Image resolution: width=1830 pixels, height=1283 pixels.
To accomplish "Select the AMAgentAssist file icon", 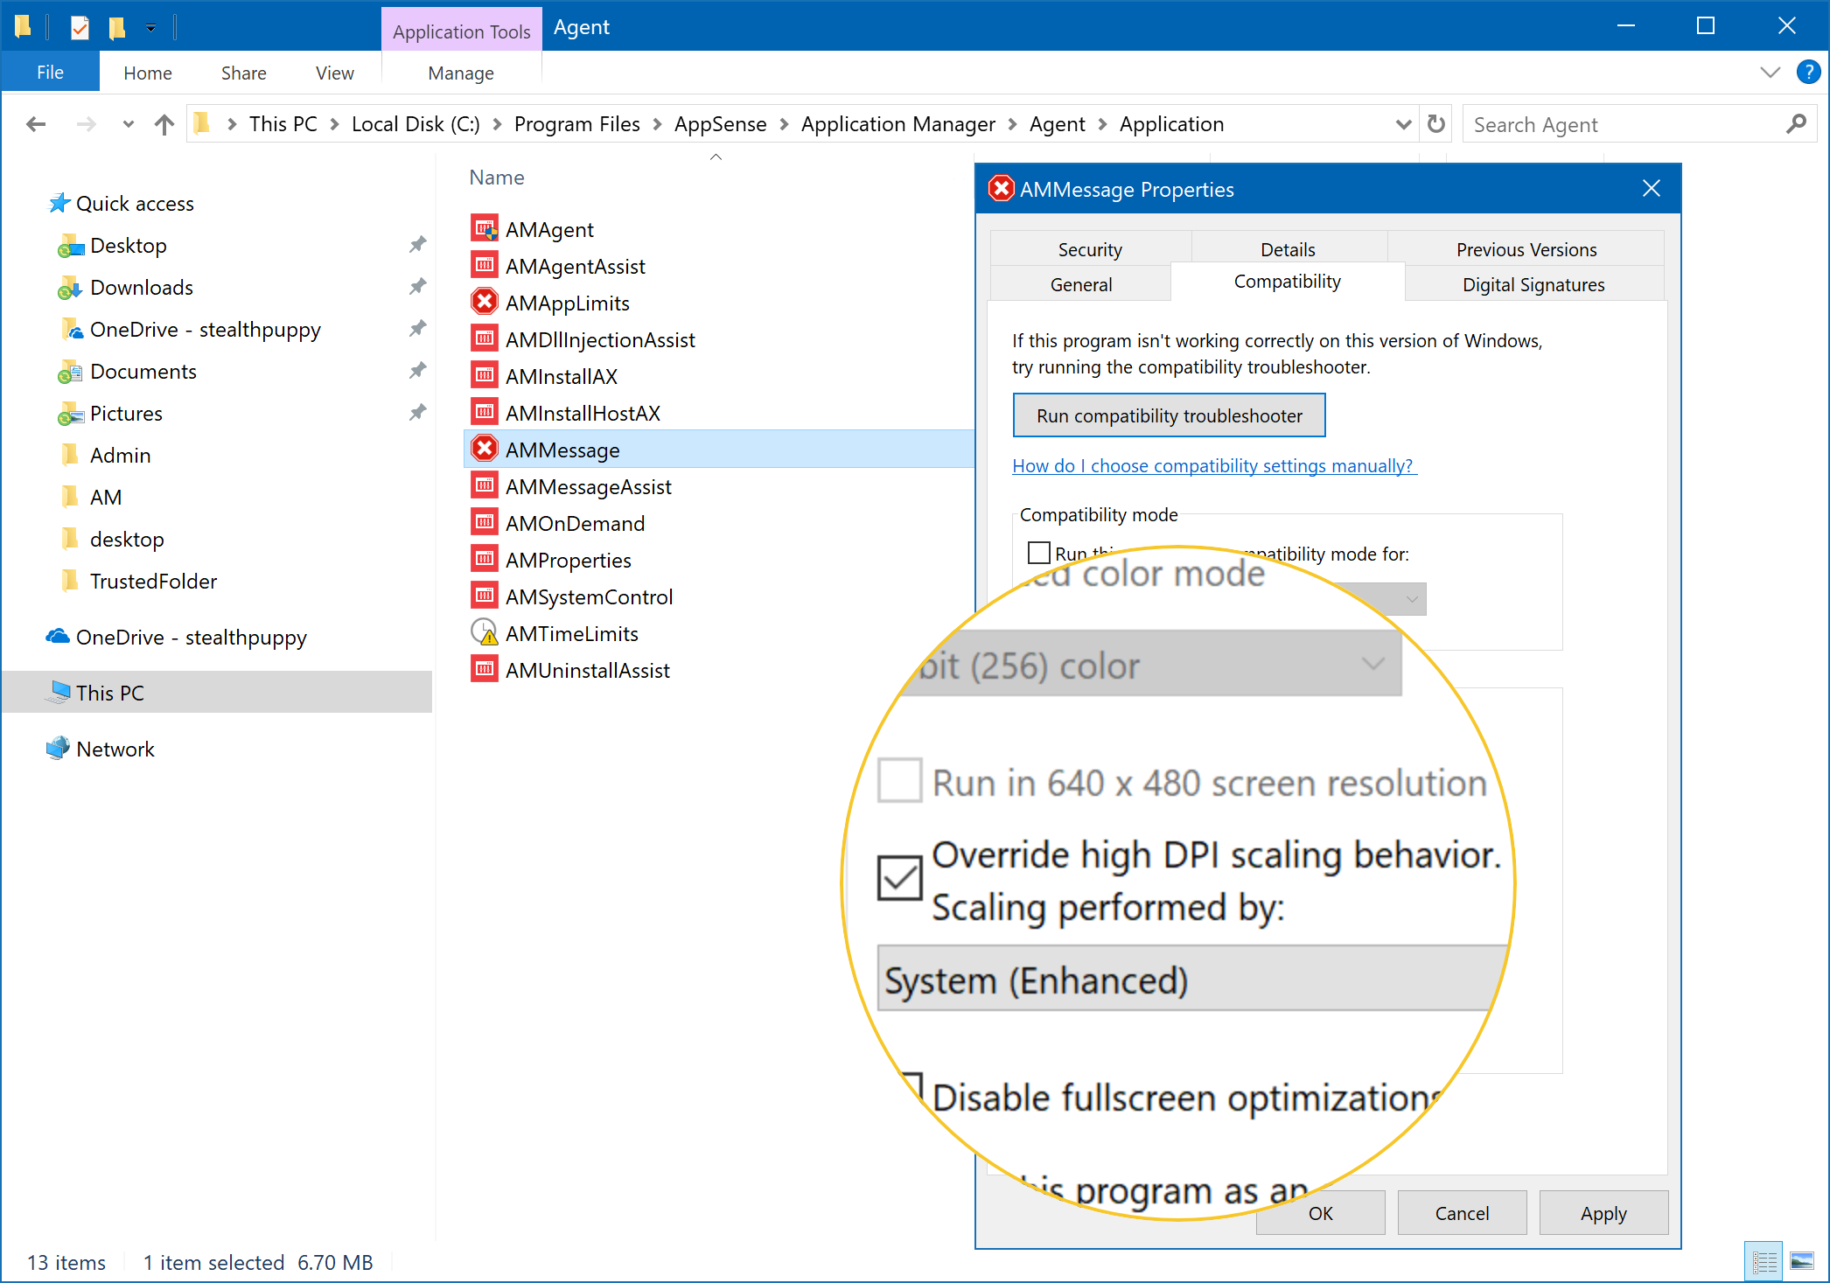I will tap(485, 266).
